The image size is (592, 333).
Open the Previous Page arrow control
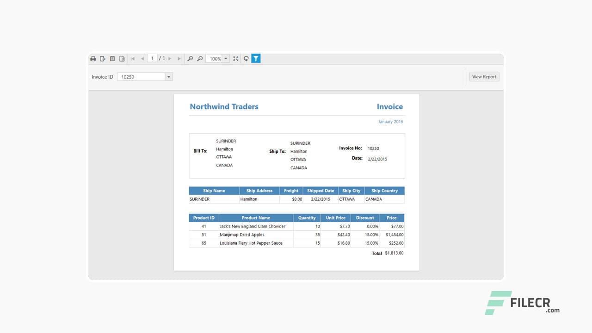pos(142,59)
